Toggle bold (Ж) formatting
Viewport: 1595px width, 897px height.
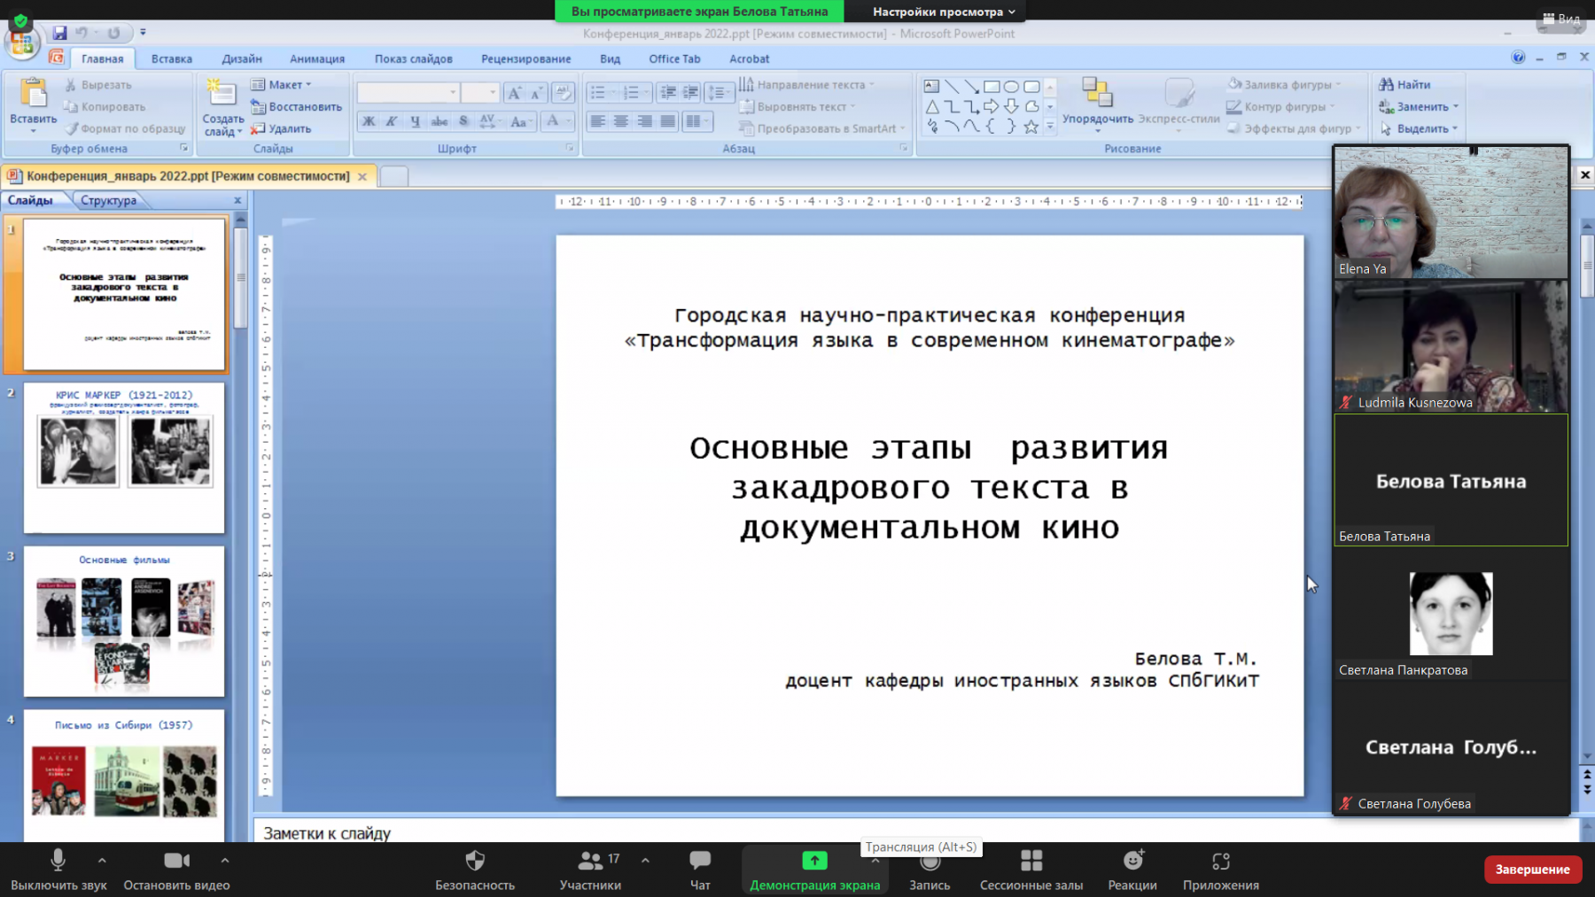click(369, 121)
